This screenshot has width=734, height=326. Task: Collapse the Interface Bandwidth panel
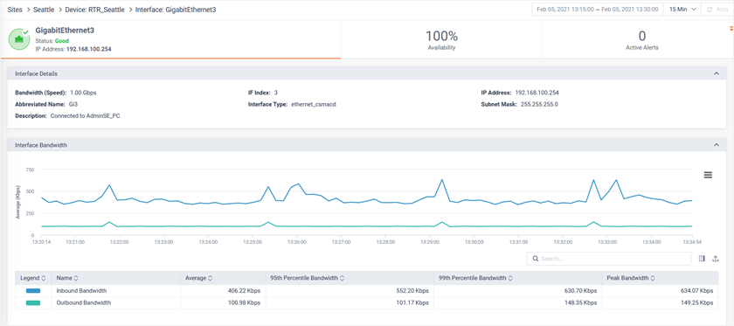(x=717, y=145)
